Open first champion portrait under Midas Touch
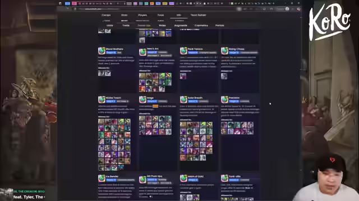The image size is (359, 201). tap(101, 122)
